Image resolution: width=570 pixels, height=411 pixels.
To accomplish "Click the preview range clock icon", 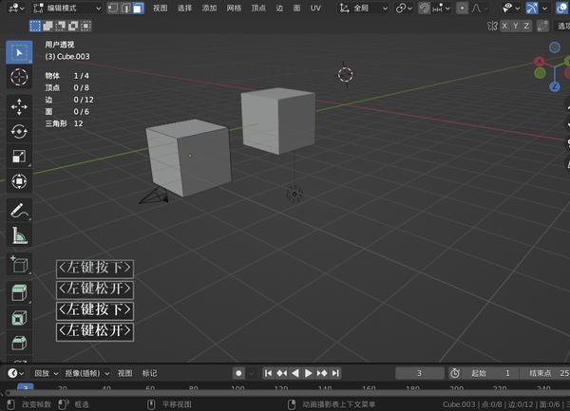I will 455,373.
